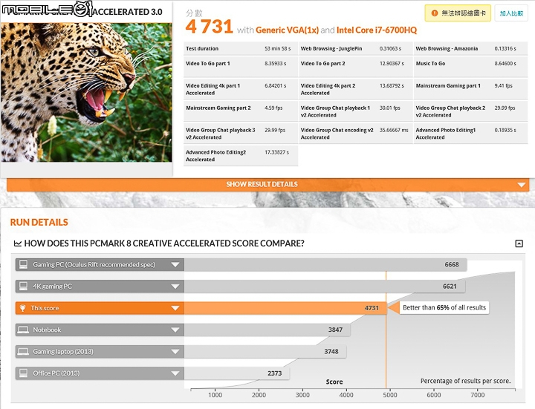Click Video Group Chat playback 3 v2 result
The width and height of the screenshot is (535, 409).
pos(241,134)
